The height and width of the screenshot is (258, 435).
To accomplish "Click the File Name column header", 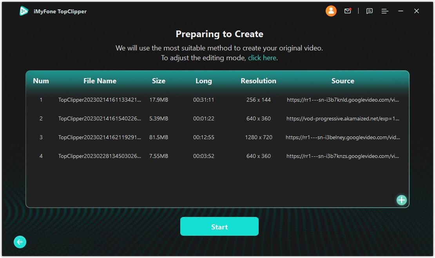I will [100, 81].
